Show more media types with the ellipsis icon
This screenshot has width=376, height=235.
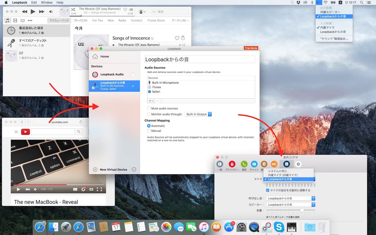(30, 20)
